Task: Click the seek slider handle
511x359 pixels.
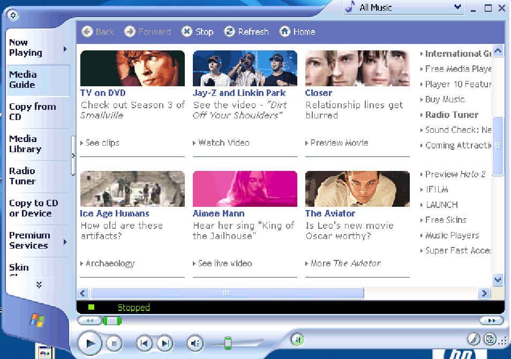Action: 112,321
